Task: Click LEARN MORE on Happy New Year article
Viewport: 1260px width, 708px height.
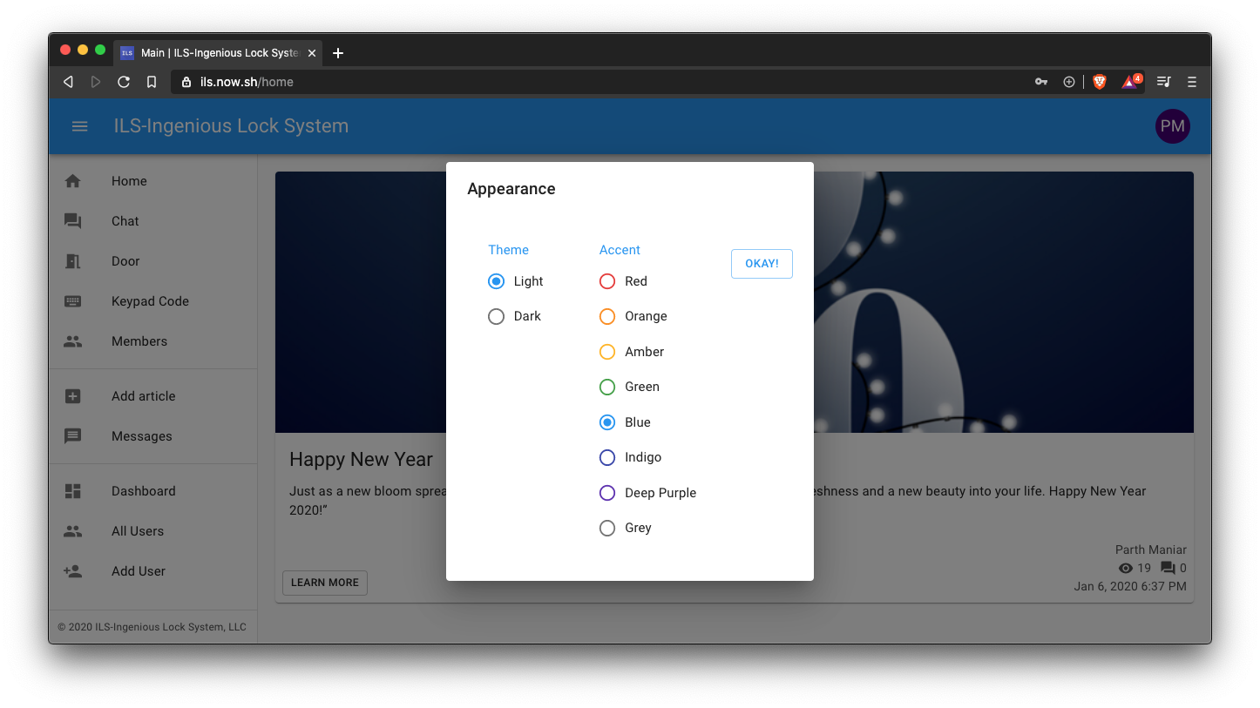Action: (324, 583)
